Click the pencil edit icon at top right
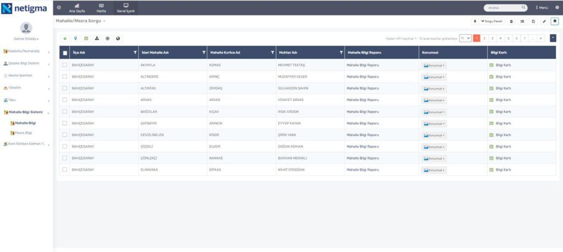The height and width of the screenshot is (252, 563). coord(544,21)
